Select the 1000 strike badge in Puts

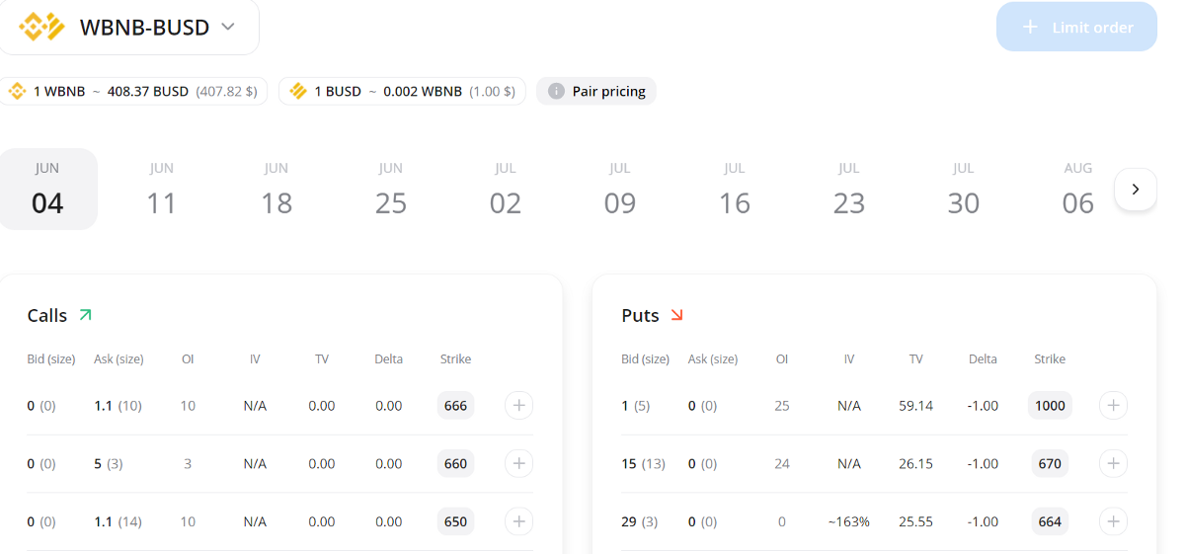[1050, 406]
